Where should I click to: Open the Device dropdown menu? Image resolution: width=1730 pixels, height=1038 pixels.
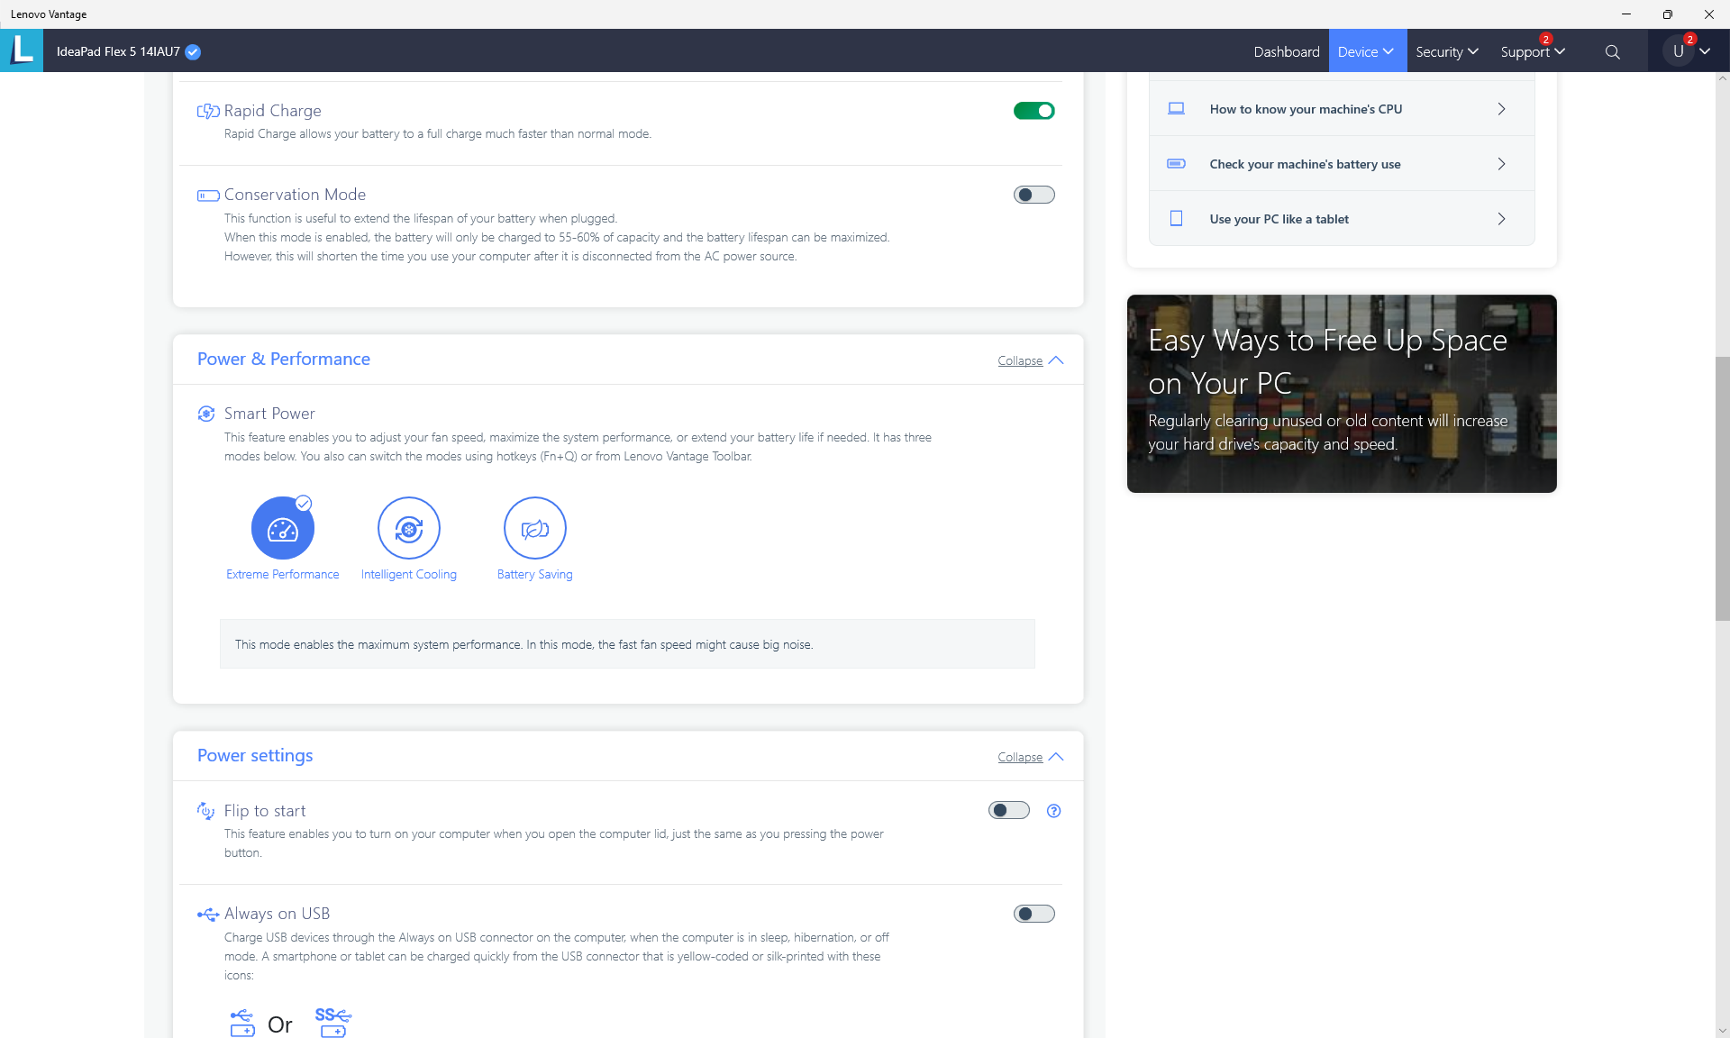coord(1366,51)
